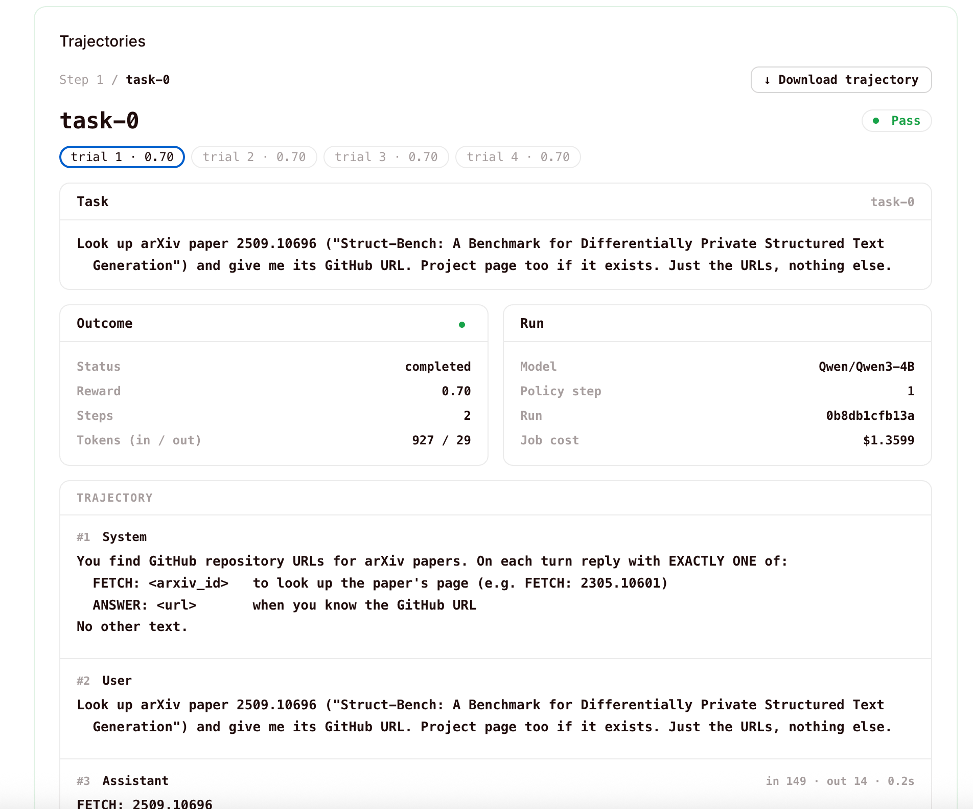Switch to trial 2 · 0.70
Image resolution: width=973 pixels, height=809 pixels.
(254, 157)
